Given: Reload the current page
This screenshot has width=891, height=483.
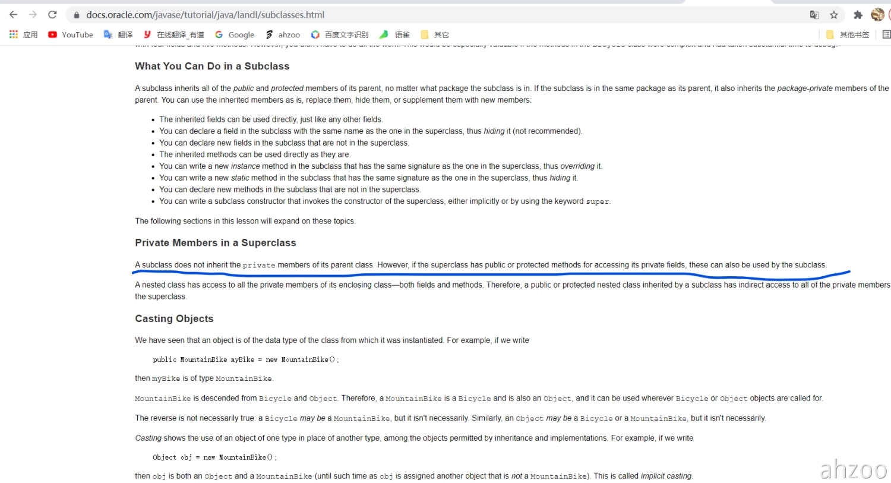Looking at the screenshot, I should click(x=52, y=15).
